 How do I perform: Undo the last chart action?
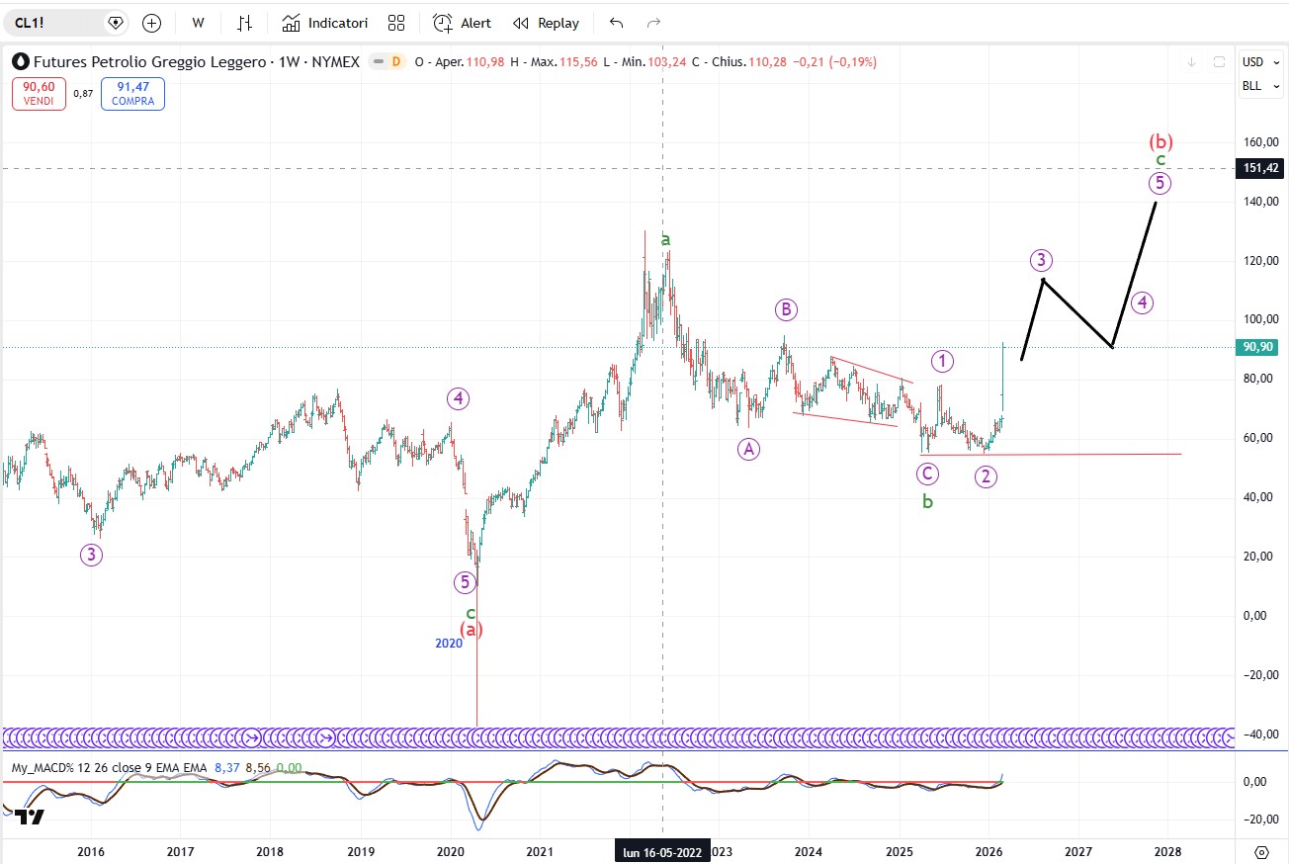(x=617, y=23)
